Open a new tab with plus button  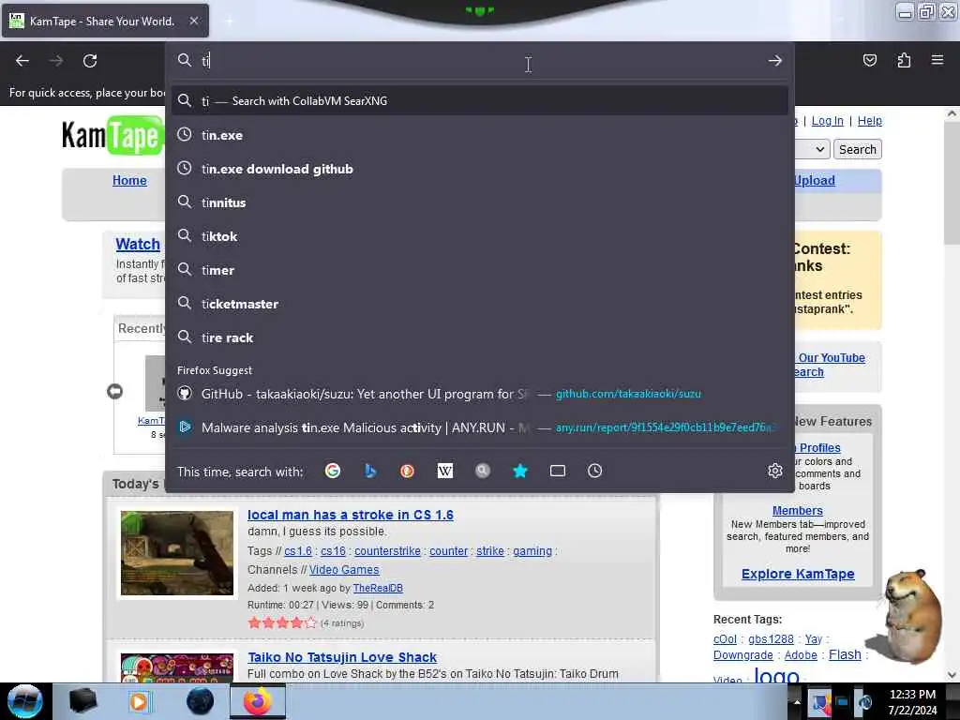point(229,21)
